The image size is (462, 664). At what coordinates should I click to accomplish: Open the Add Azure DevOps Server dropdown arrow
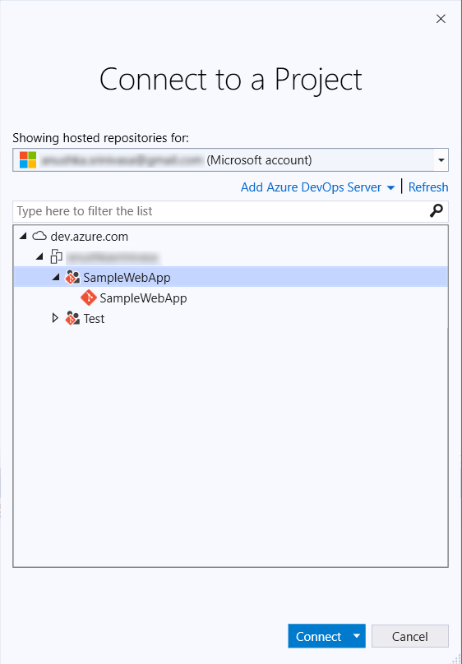390,187
